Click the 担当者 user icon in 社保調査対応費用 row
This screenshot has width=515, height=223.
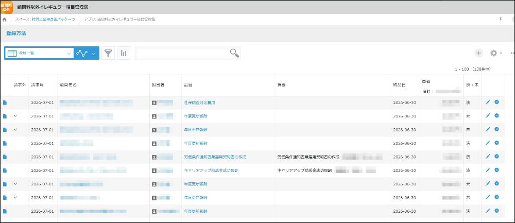(x=154, y=103)
